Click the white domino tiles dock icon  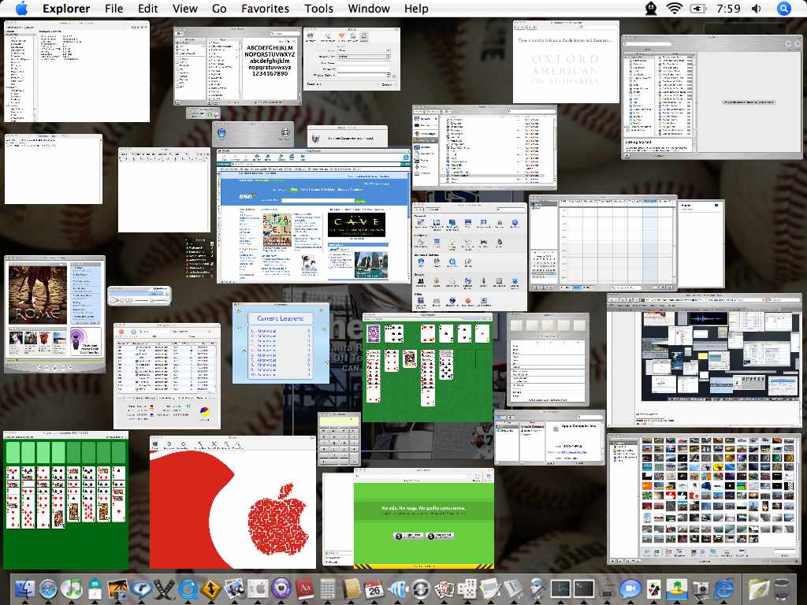click(x=467, y=588)
